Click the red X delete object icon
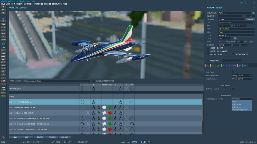The image size is (257, 144). (x=3, y=84)
